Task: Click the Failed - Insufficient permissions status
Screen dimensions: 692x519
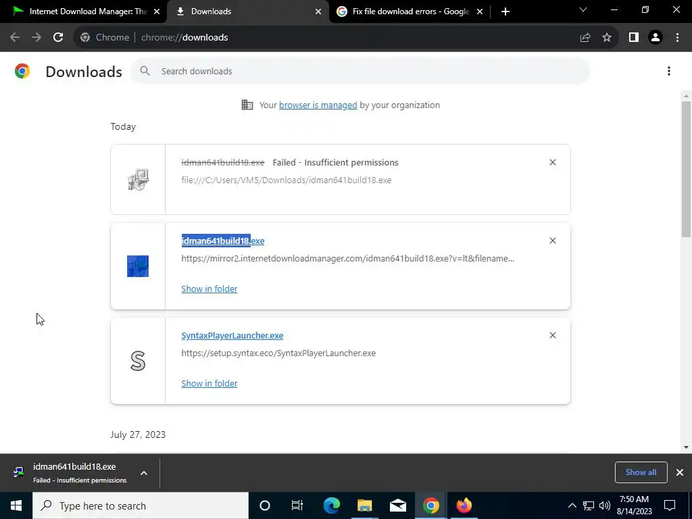Action: [335, 162]
